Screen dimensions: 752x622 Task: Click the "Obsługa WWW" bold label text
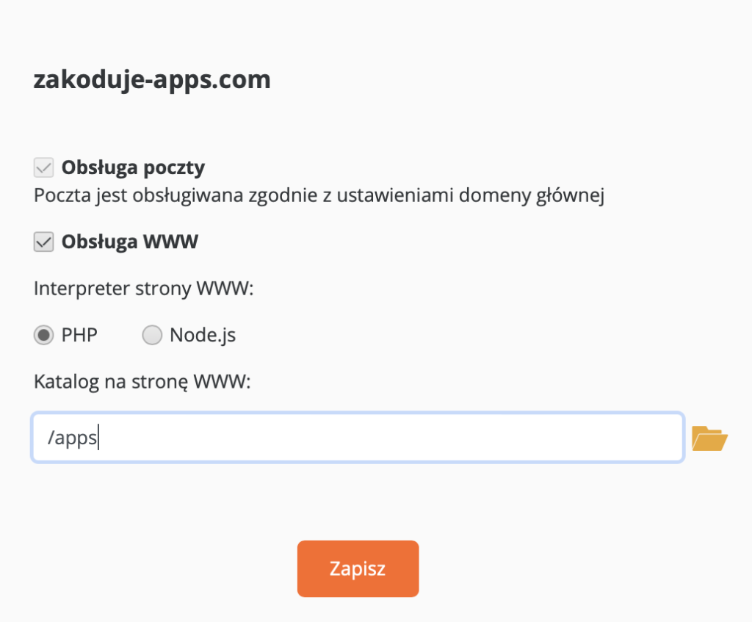(x=129, y=242)
